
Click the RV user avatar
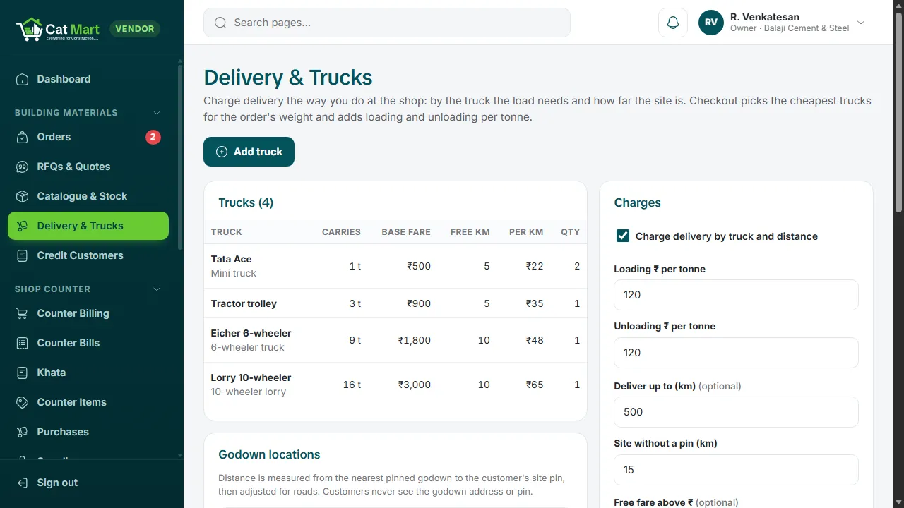711,23
